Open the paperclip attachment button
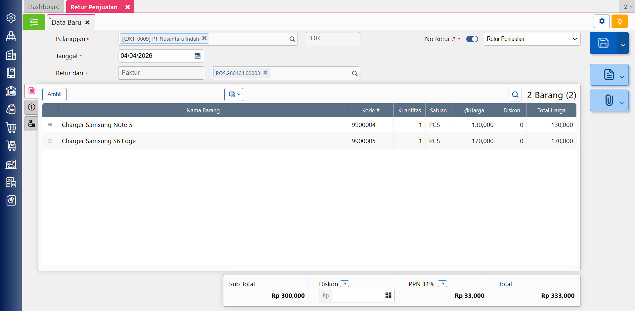The height and width of the screenshot is (311, 635). coord(609,100)
